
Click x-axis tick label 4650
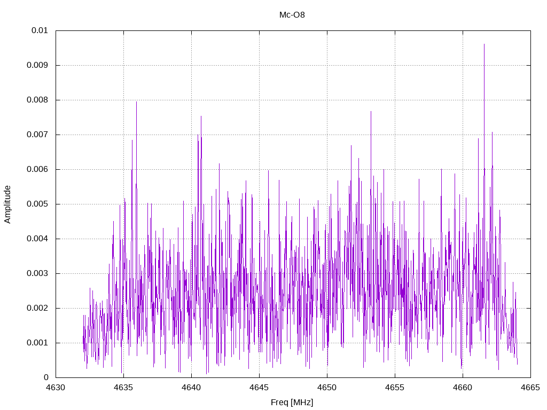327,388
